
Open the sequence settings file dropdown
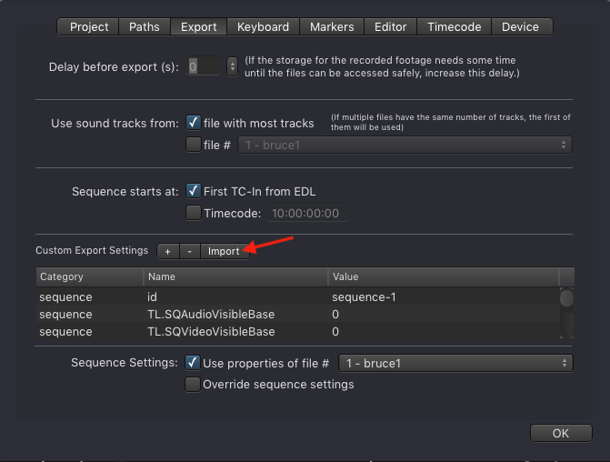tap(455, 363)
